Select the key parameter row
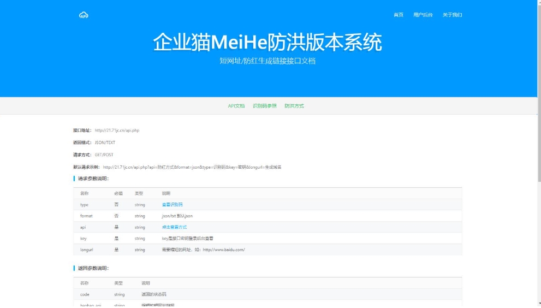Viewport: 541px width, 308px height. click(267, 239)
